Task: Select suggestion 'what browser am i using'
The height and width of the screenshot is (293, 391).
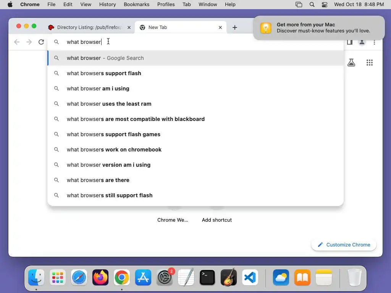Action: coord(195,89)
